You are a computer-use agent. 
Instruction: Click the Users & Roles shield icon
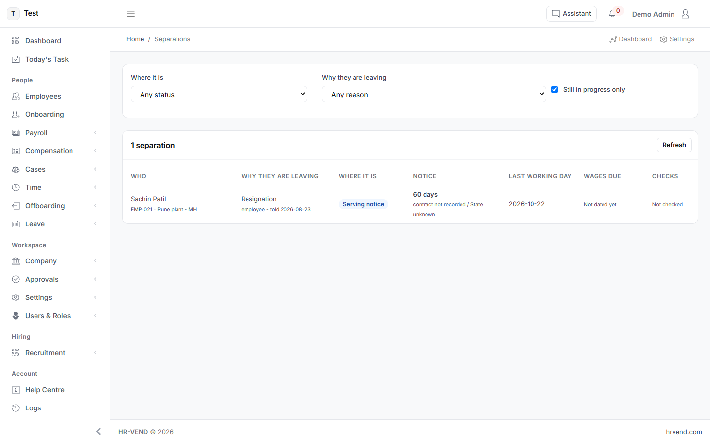pyautogui.click(x=16, y=316)
